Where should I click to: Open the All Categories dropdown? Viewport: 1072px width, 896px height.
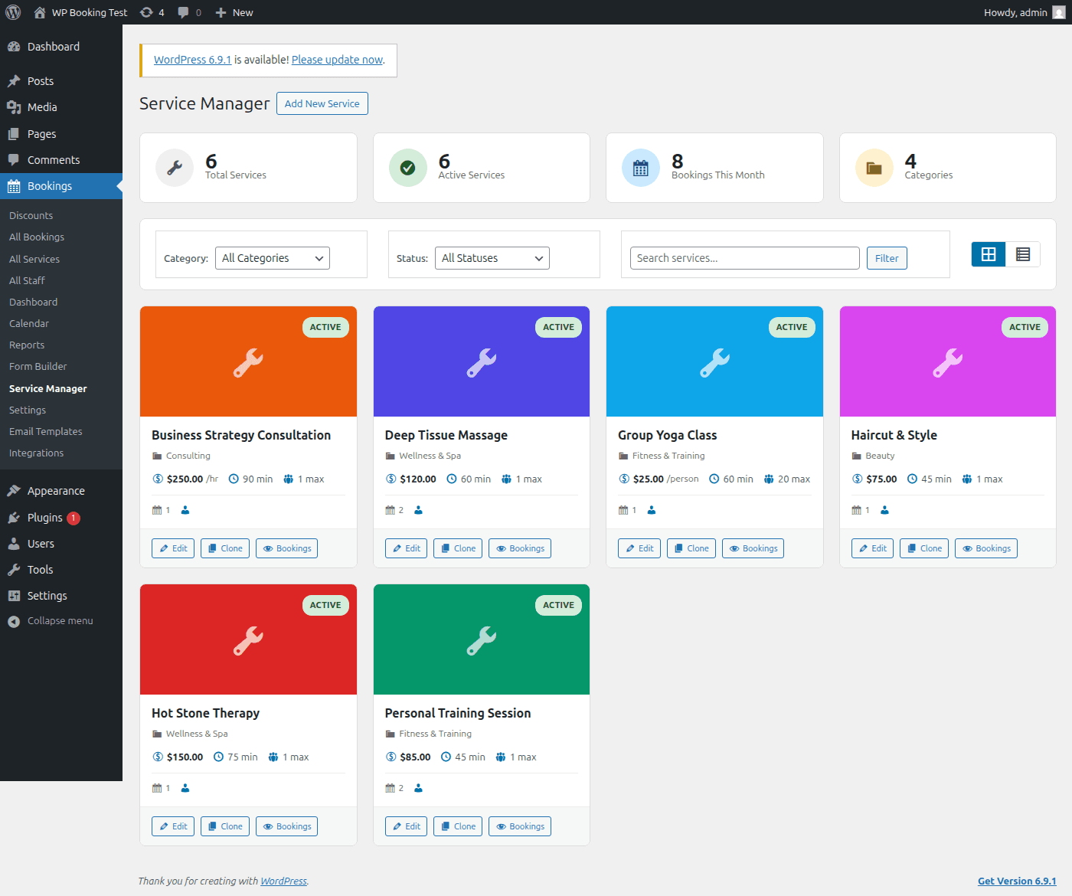(x=272, y=258)
